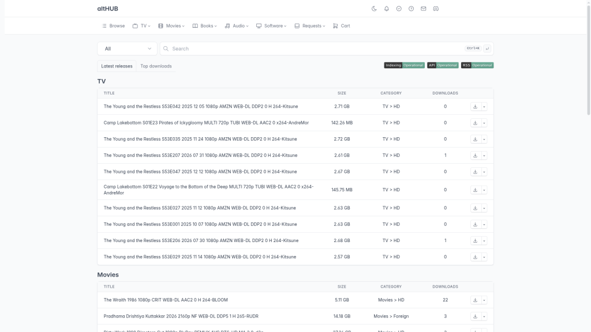
Task: Download The Wraith 1986 release
Action: (x=476, y=300)
